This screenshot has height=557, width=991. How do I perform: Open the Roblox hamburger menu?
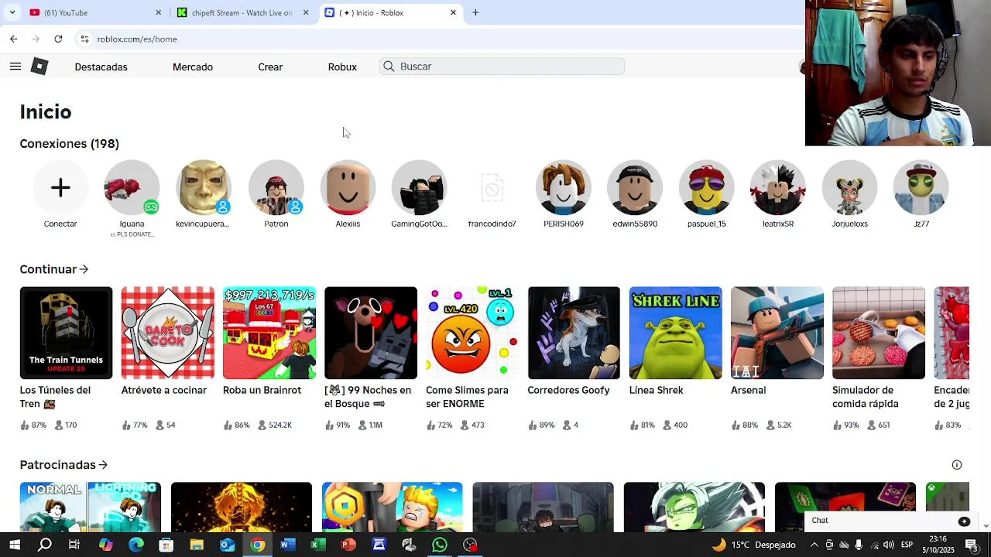pyautogui.click(x=15, y=67)
